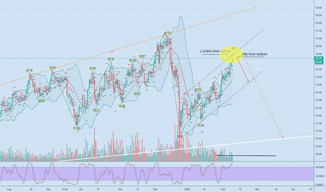
Task: Click the 52.51 pivot low label
Action: click(x=96, y=110)
